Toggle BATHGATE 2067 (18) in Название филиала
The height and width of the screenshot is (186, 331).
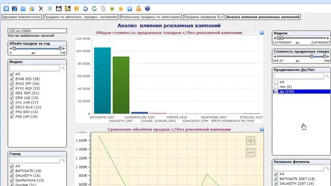tap(276, 179)
